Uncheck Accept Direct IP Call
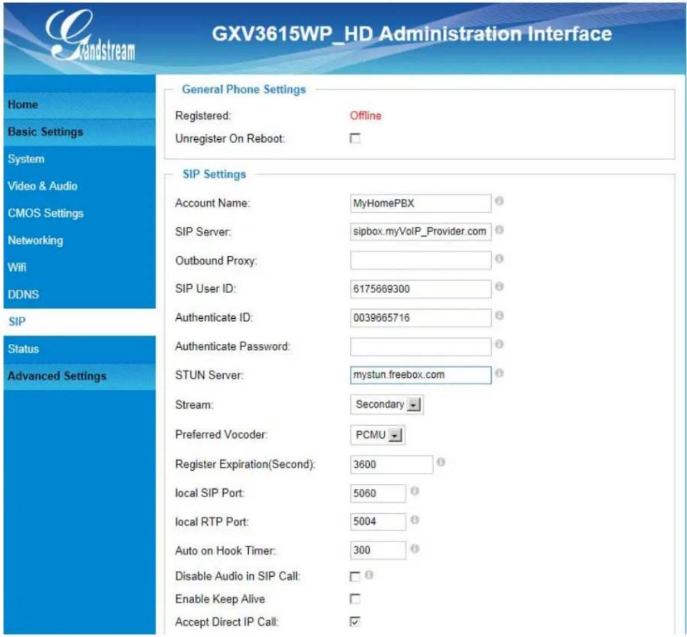The height and width of the screenshot is (637, 687). [355, 622]
